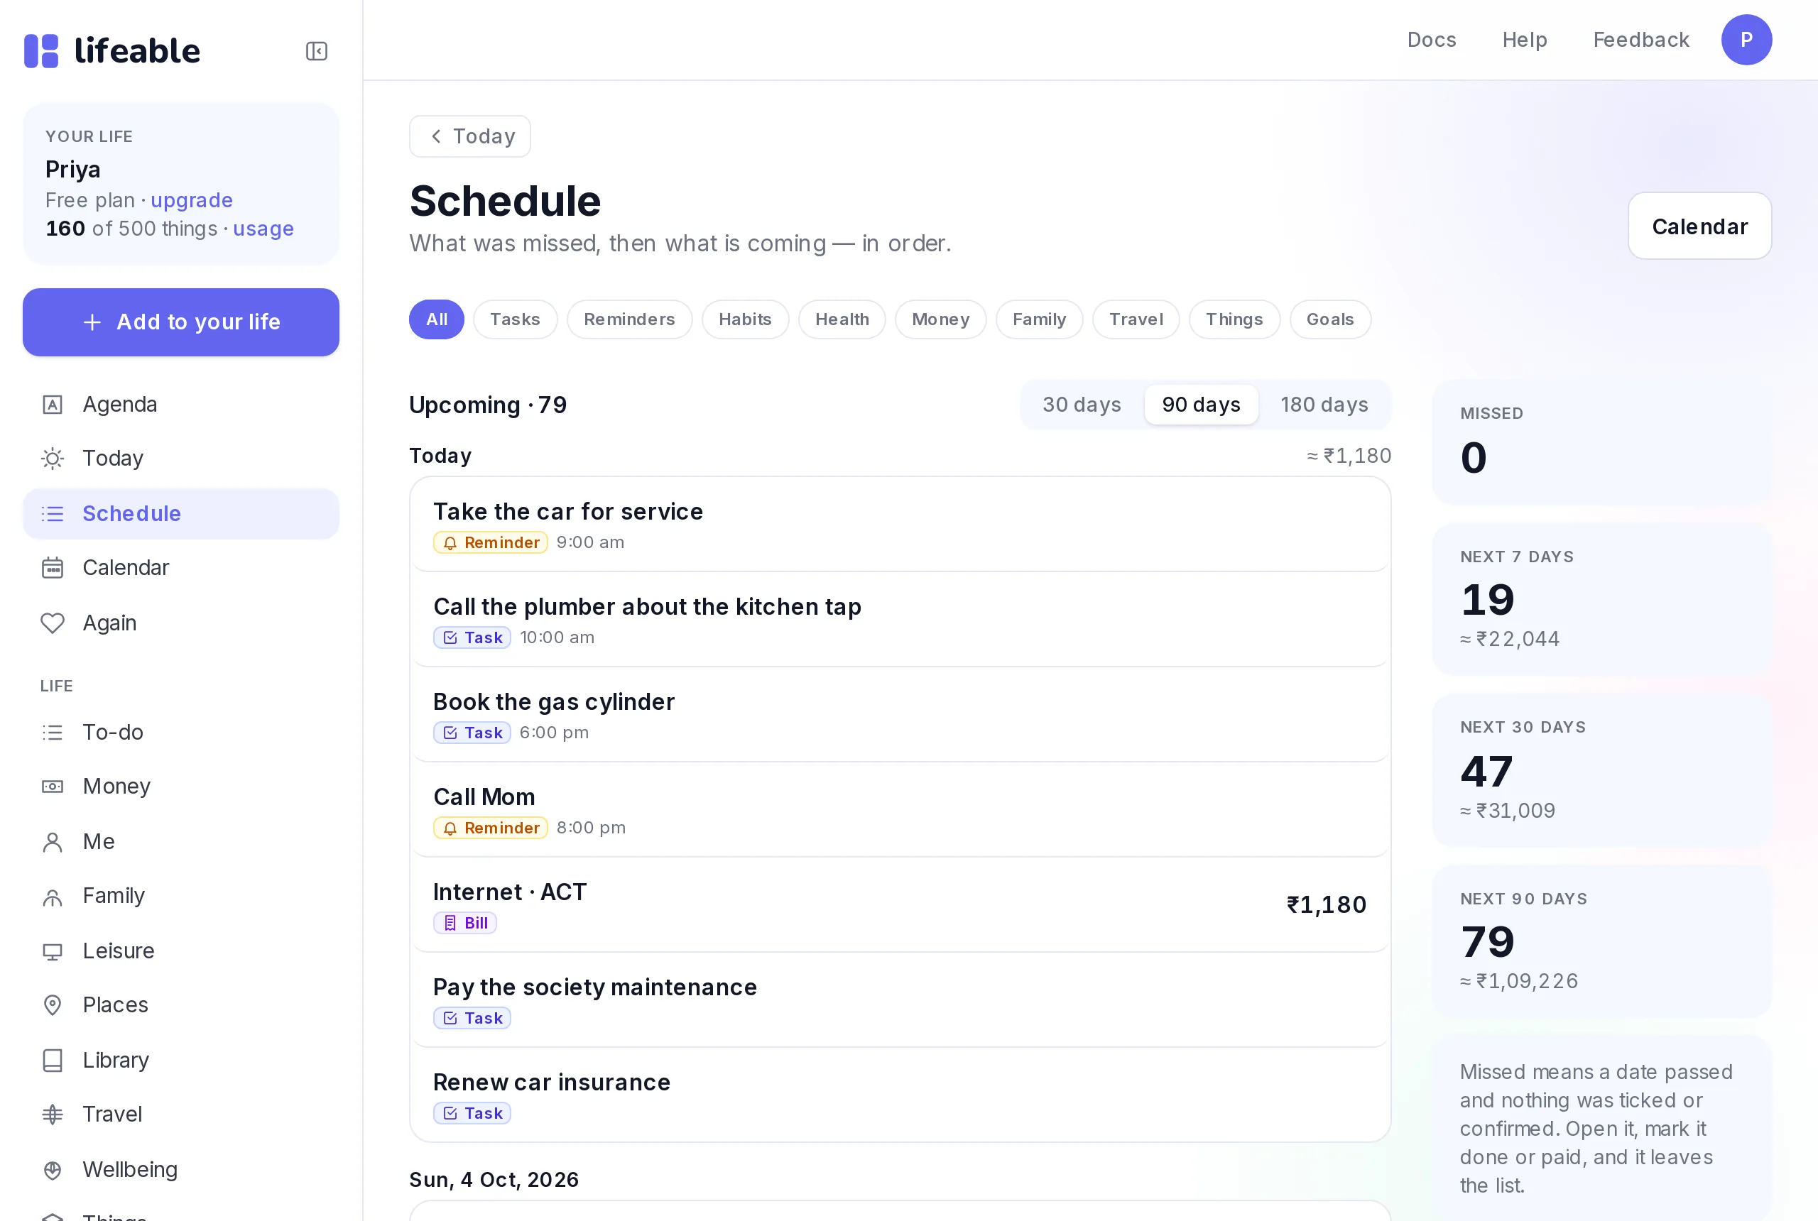Click the Today sun icon
Image resolution: width=1818 pixels, height=1221 pixels.
52,459
